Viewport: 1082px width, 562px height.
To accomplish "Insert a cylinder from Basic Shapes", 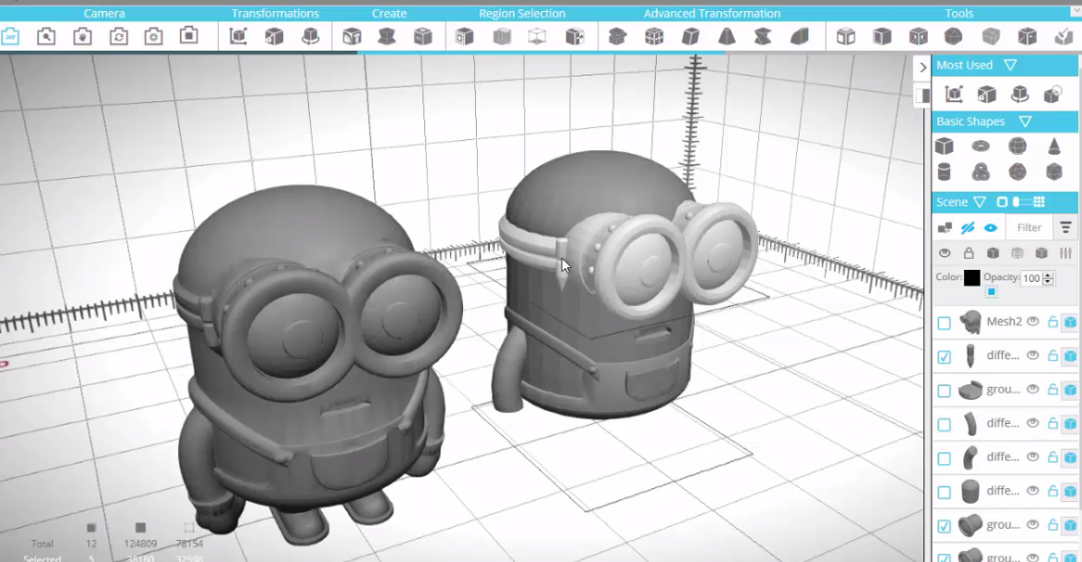I will (x=944, y=171).
